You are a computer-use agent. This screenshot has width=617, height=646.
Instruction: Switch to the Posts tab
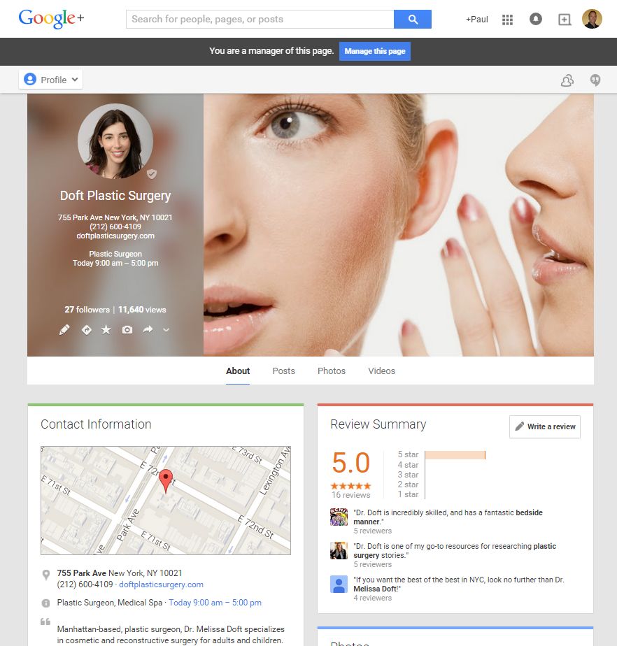tap(283, 371)
